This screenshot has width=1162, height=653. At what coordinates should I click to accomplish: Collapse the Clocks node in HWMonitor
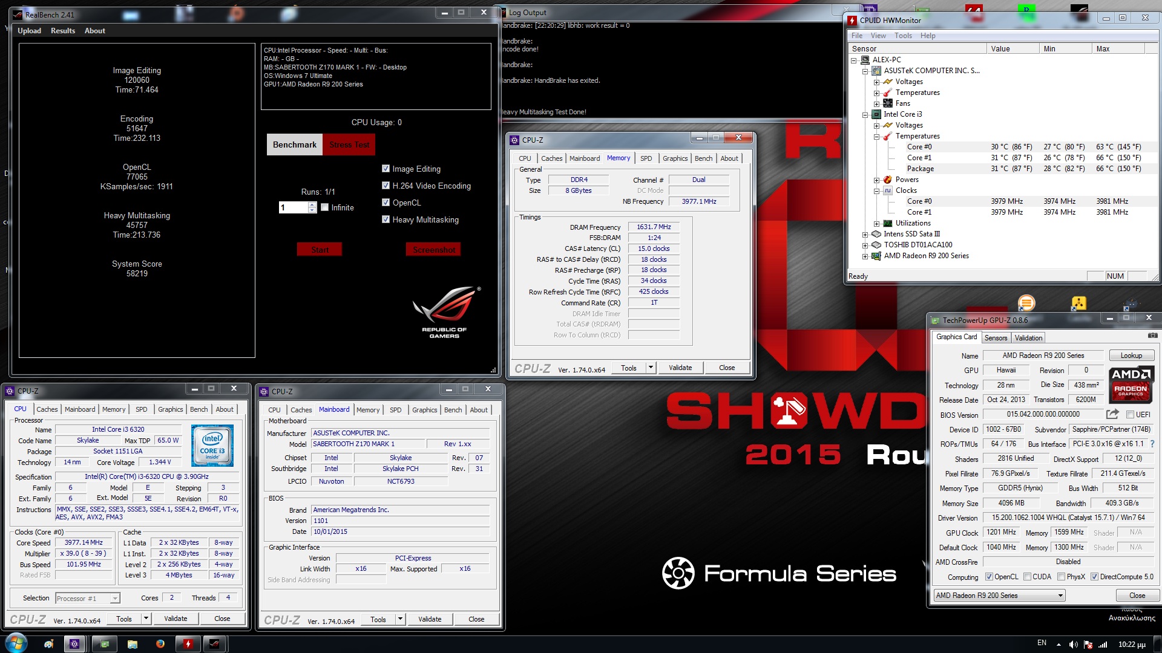(x=876, y=191)
